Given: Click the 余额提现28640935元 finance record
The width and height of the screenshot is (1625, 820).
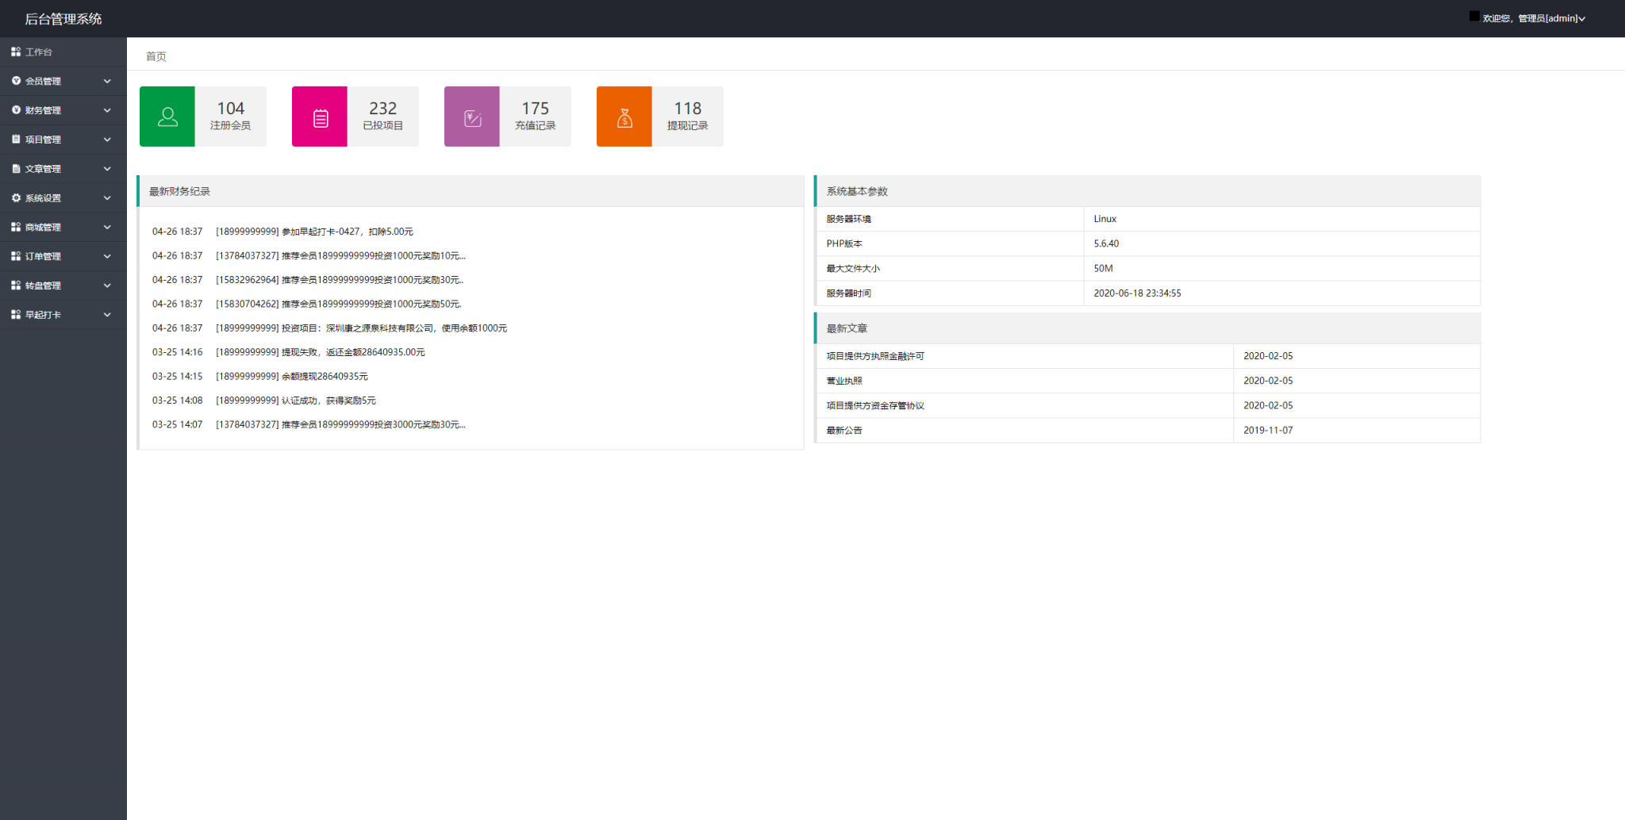Looking at the screenshot, I should click(x=325, y=376).
